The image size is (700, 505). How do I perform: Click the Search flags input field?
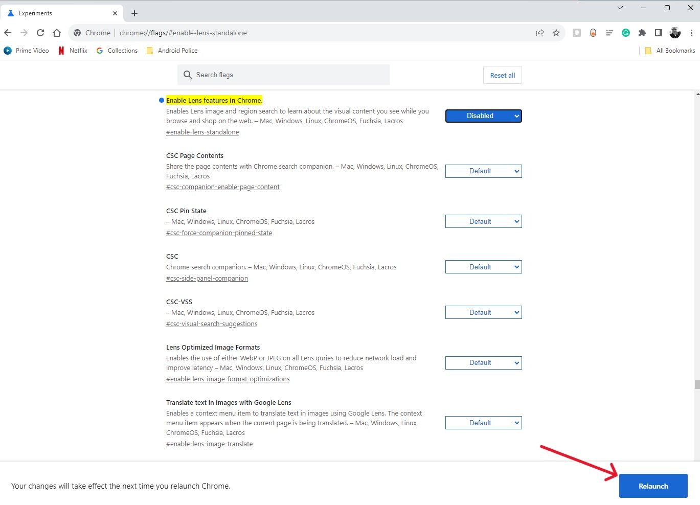pos(283,75)
